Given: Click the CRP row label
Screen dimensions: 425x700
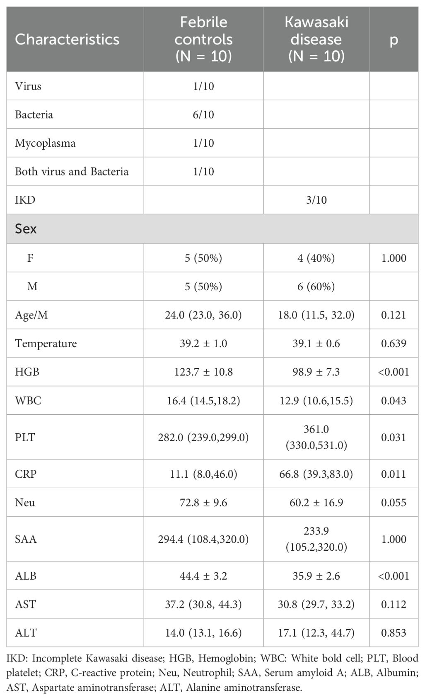Looking at the screenshot, I should click(x=26, y=474).
